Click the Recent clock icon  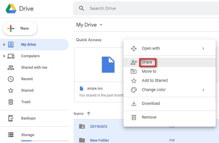pos(11,79)
